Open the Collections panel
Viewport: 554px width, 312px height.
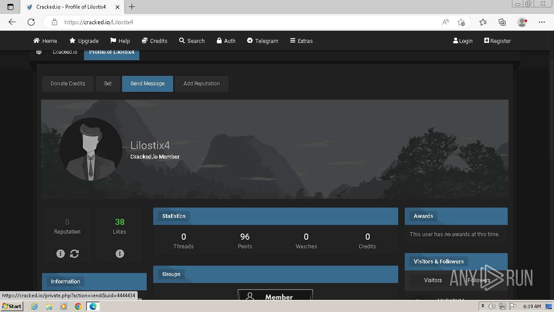[502, 22]
